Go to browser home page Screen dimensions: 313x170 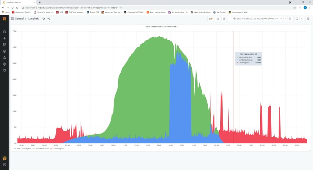click(x=17, y=7)
